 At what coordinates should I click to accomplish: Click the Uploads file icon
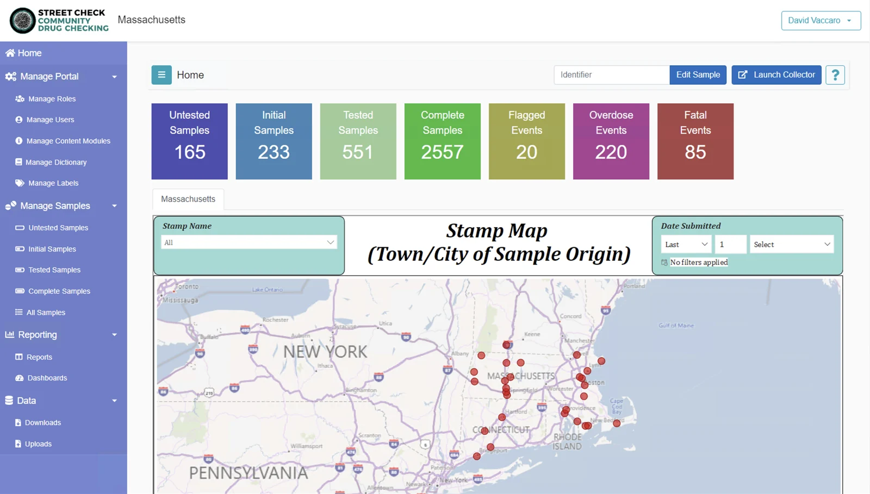coord(18,444)
